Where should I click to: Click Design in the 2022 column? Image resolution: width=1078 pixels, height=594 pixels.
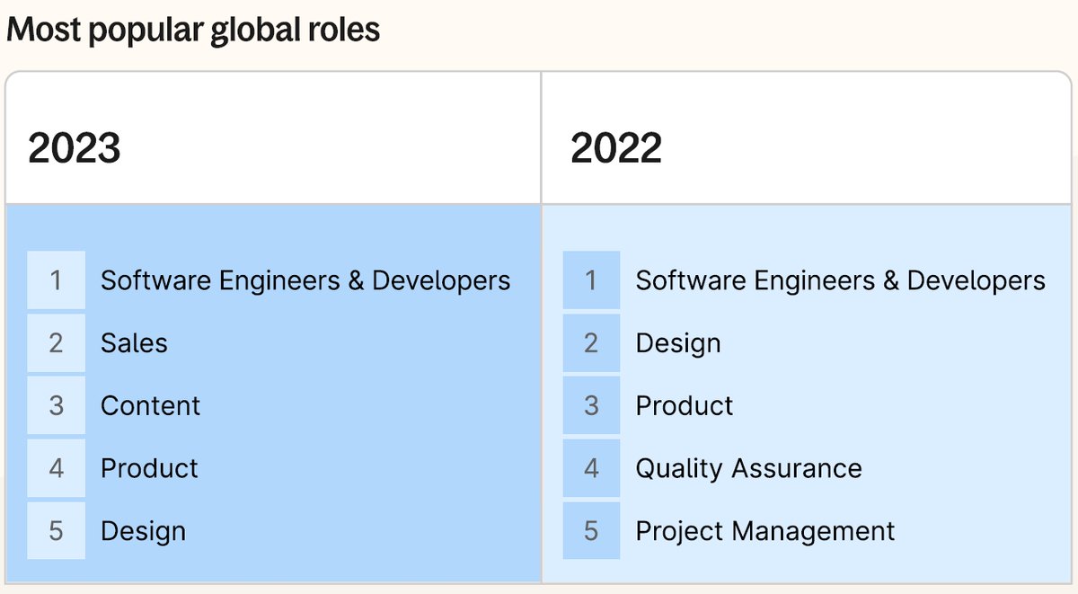678,343
